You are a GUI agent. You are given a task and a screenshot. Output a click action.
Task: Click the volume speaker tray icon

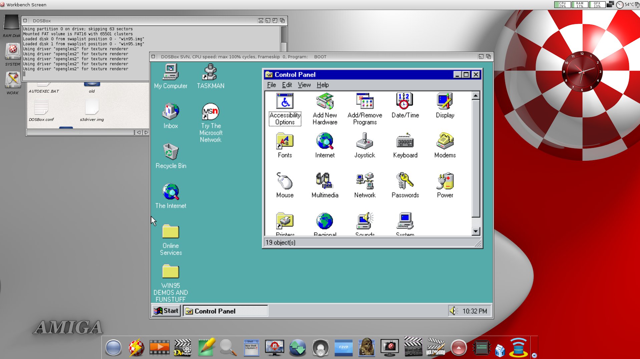453,311
